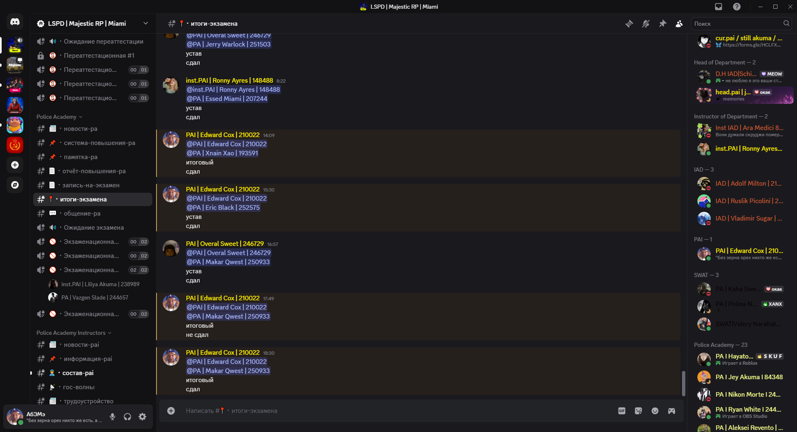Click voice user inst.PAI | Liliya Akuma
The image size is (797, 432).
pos(99,284)
